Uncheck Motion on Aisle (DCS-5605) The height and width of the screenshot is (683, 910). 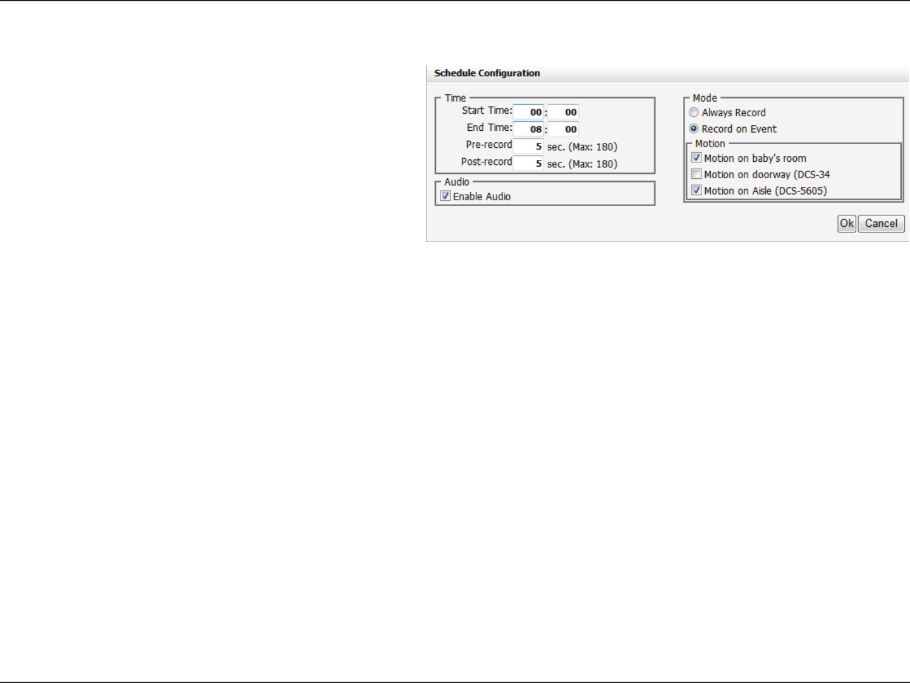pyautogui.click(x=696, y=190)
